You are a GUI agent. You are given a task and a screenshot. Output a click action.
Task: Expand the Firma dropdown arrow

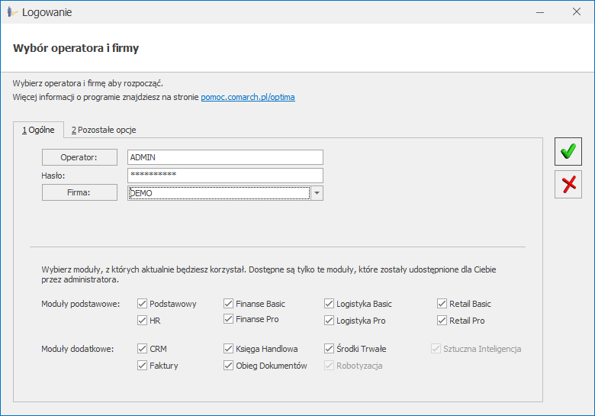[x=317, y=193]
